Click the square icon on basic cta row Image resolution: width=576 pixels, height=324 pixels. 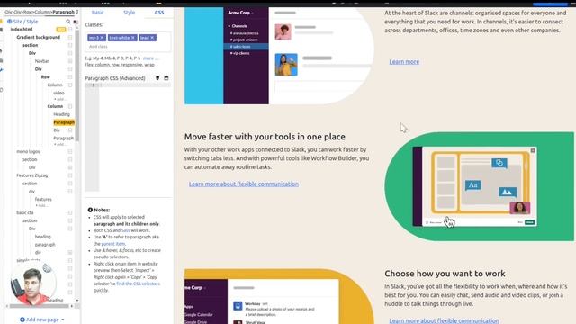70,212
